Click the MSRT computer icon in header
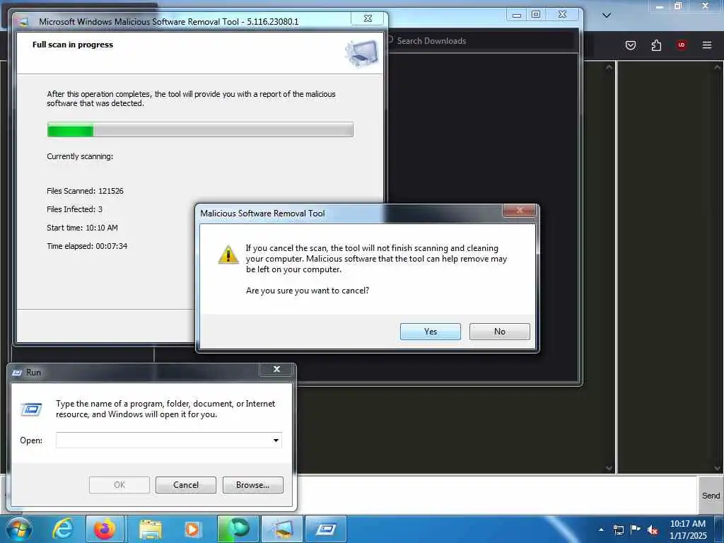The height and width of the screenshot is (543, 724). pos(363,53)
